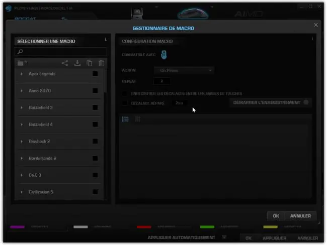Switch to grid view of macro steps
327x245 pixels.
(138, 119)
